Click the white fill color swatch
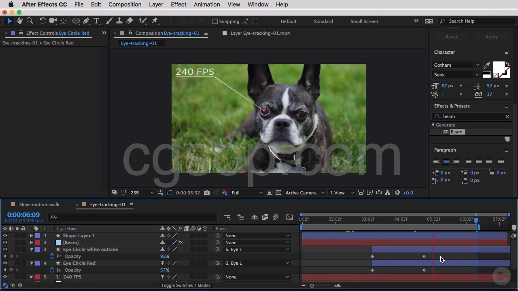The image size is (518, 291). pyautogui.click(x=498, y=67)
